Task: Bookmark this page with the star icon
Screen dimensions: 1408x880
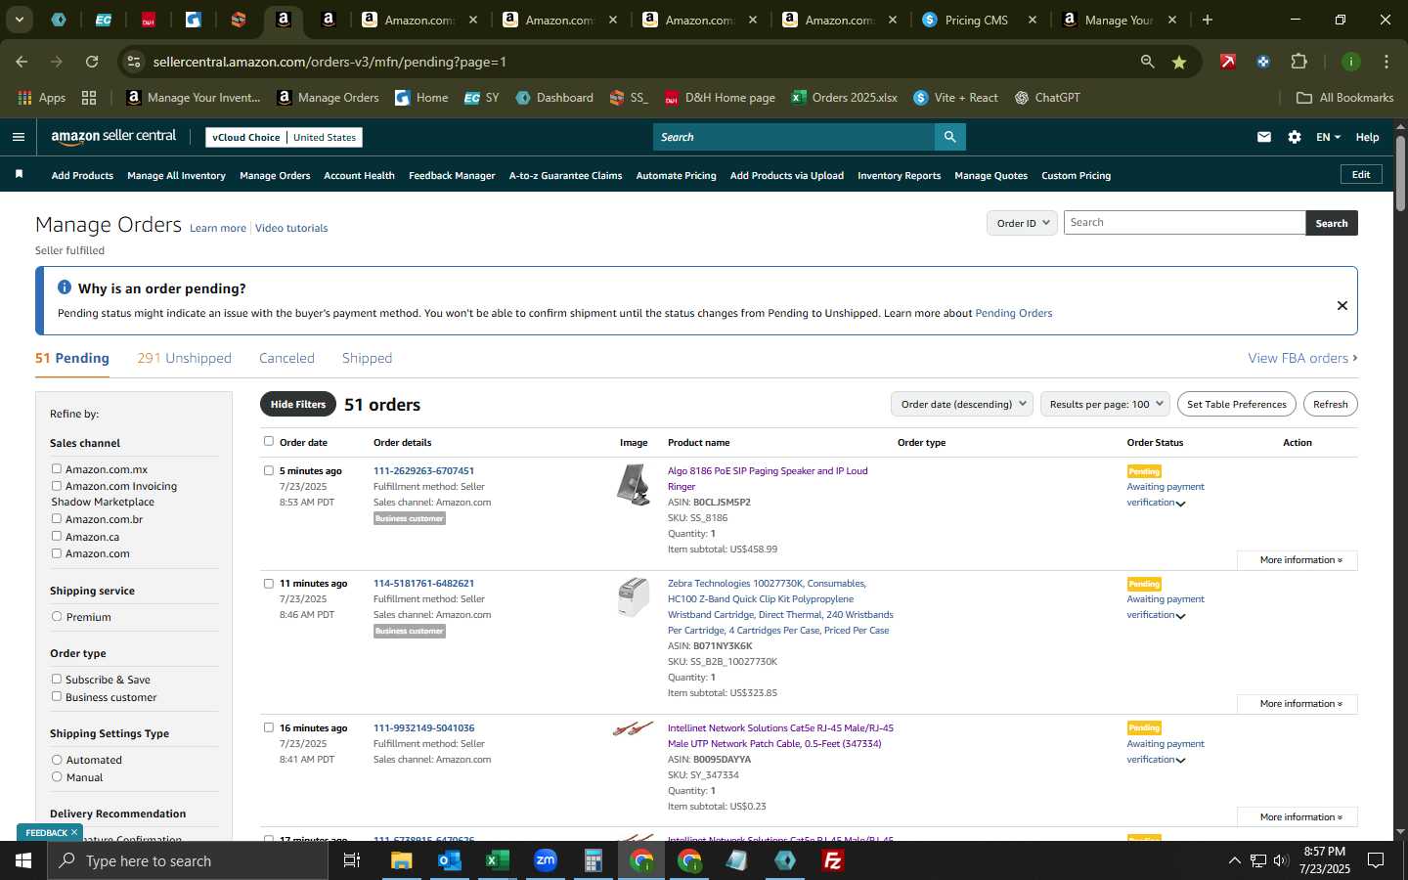Action: point(1179,62)
